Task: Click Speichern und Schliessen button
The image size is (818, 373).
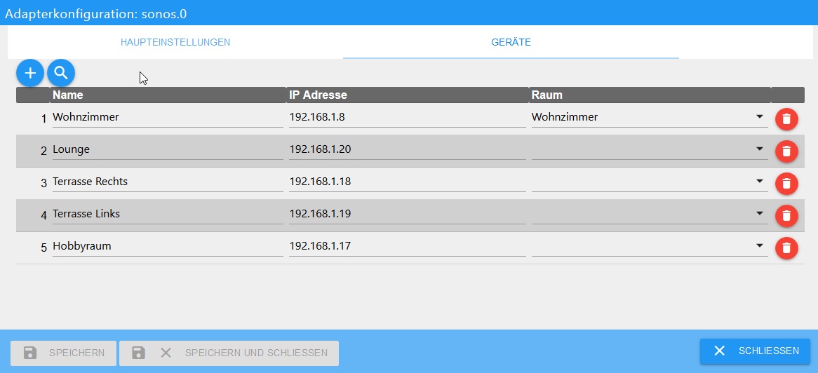Action: pos(229,353)
